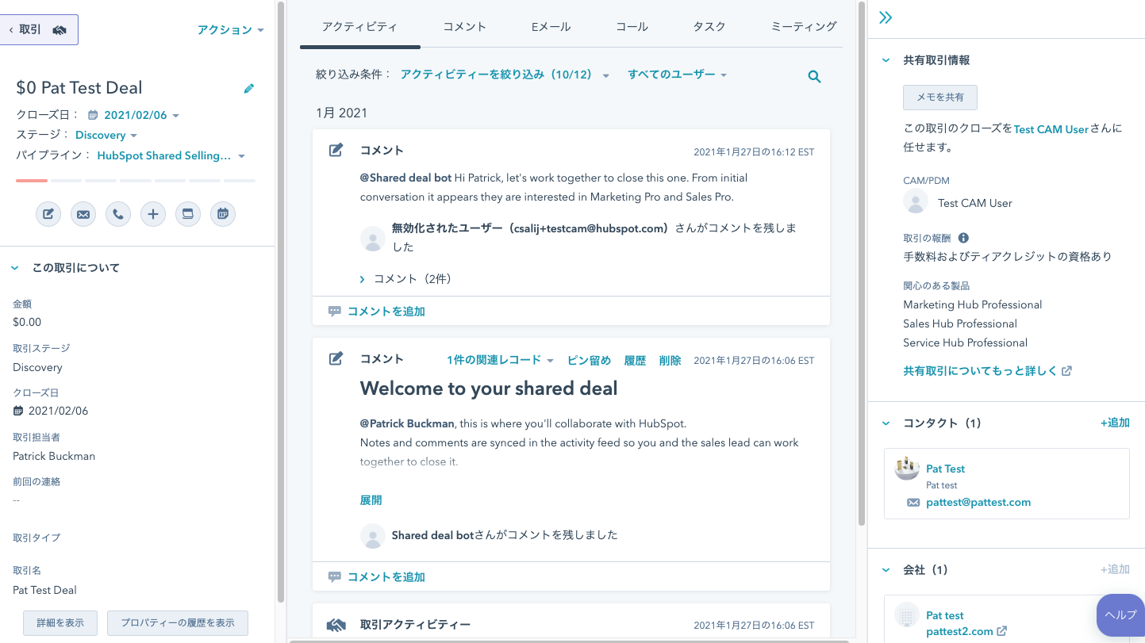Click note icon of Welcome コメント card
Image resolution: width=1145 pixels, height=643 pixels.
(x=336, y=359)
